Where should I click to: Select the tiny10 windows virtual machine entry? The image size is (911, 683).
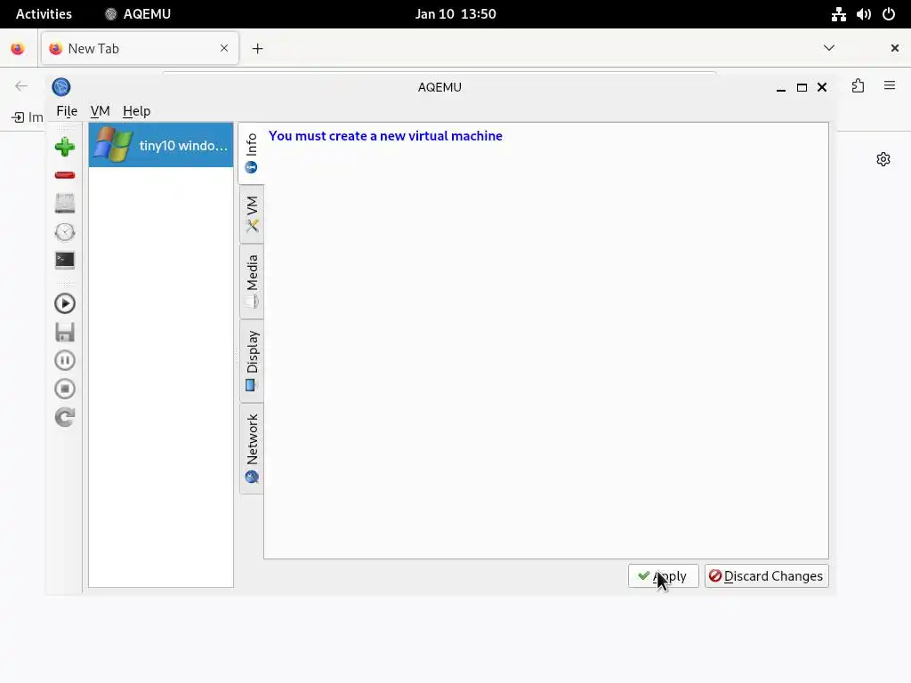coord(161,145)
